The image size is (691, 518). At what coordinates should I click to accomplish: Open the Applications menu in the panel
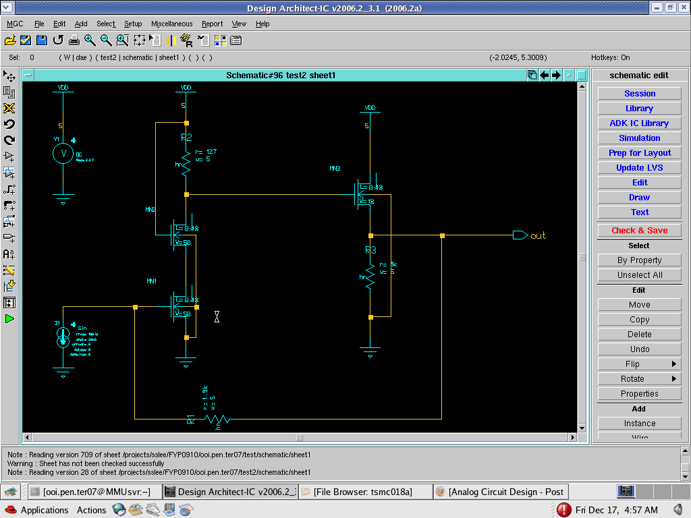[x=44, y=510]
